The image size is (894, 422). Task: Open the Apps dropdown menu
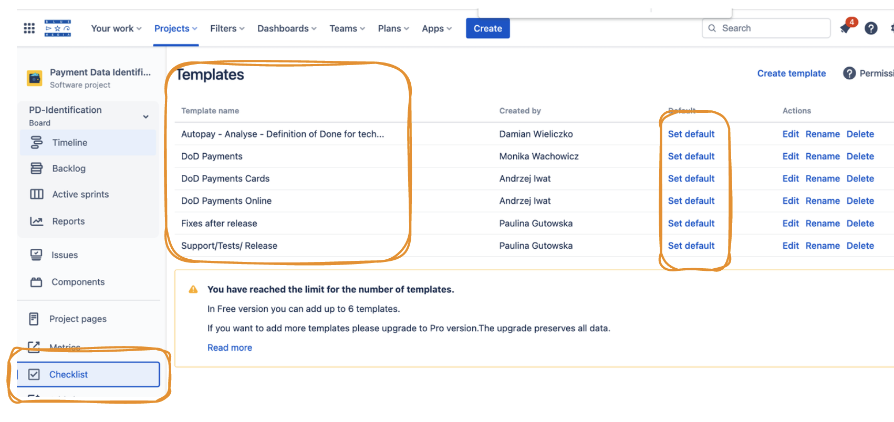point(436,28)
